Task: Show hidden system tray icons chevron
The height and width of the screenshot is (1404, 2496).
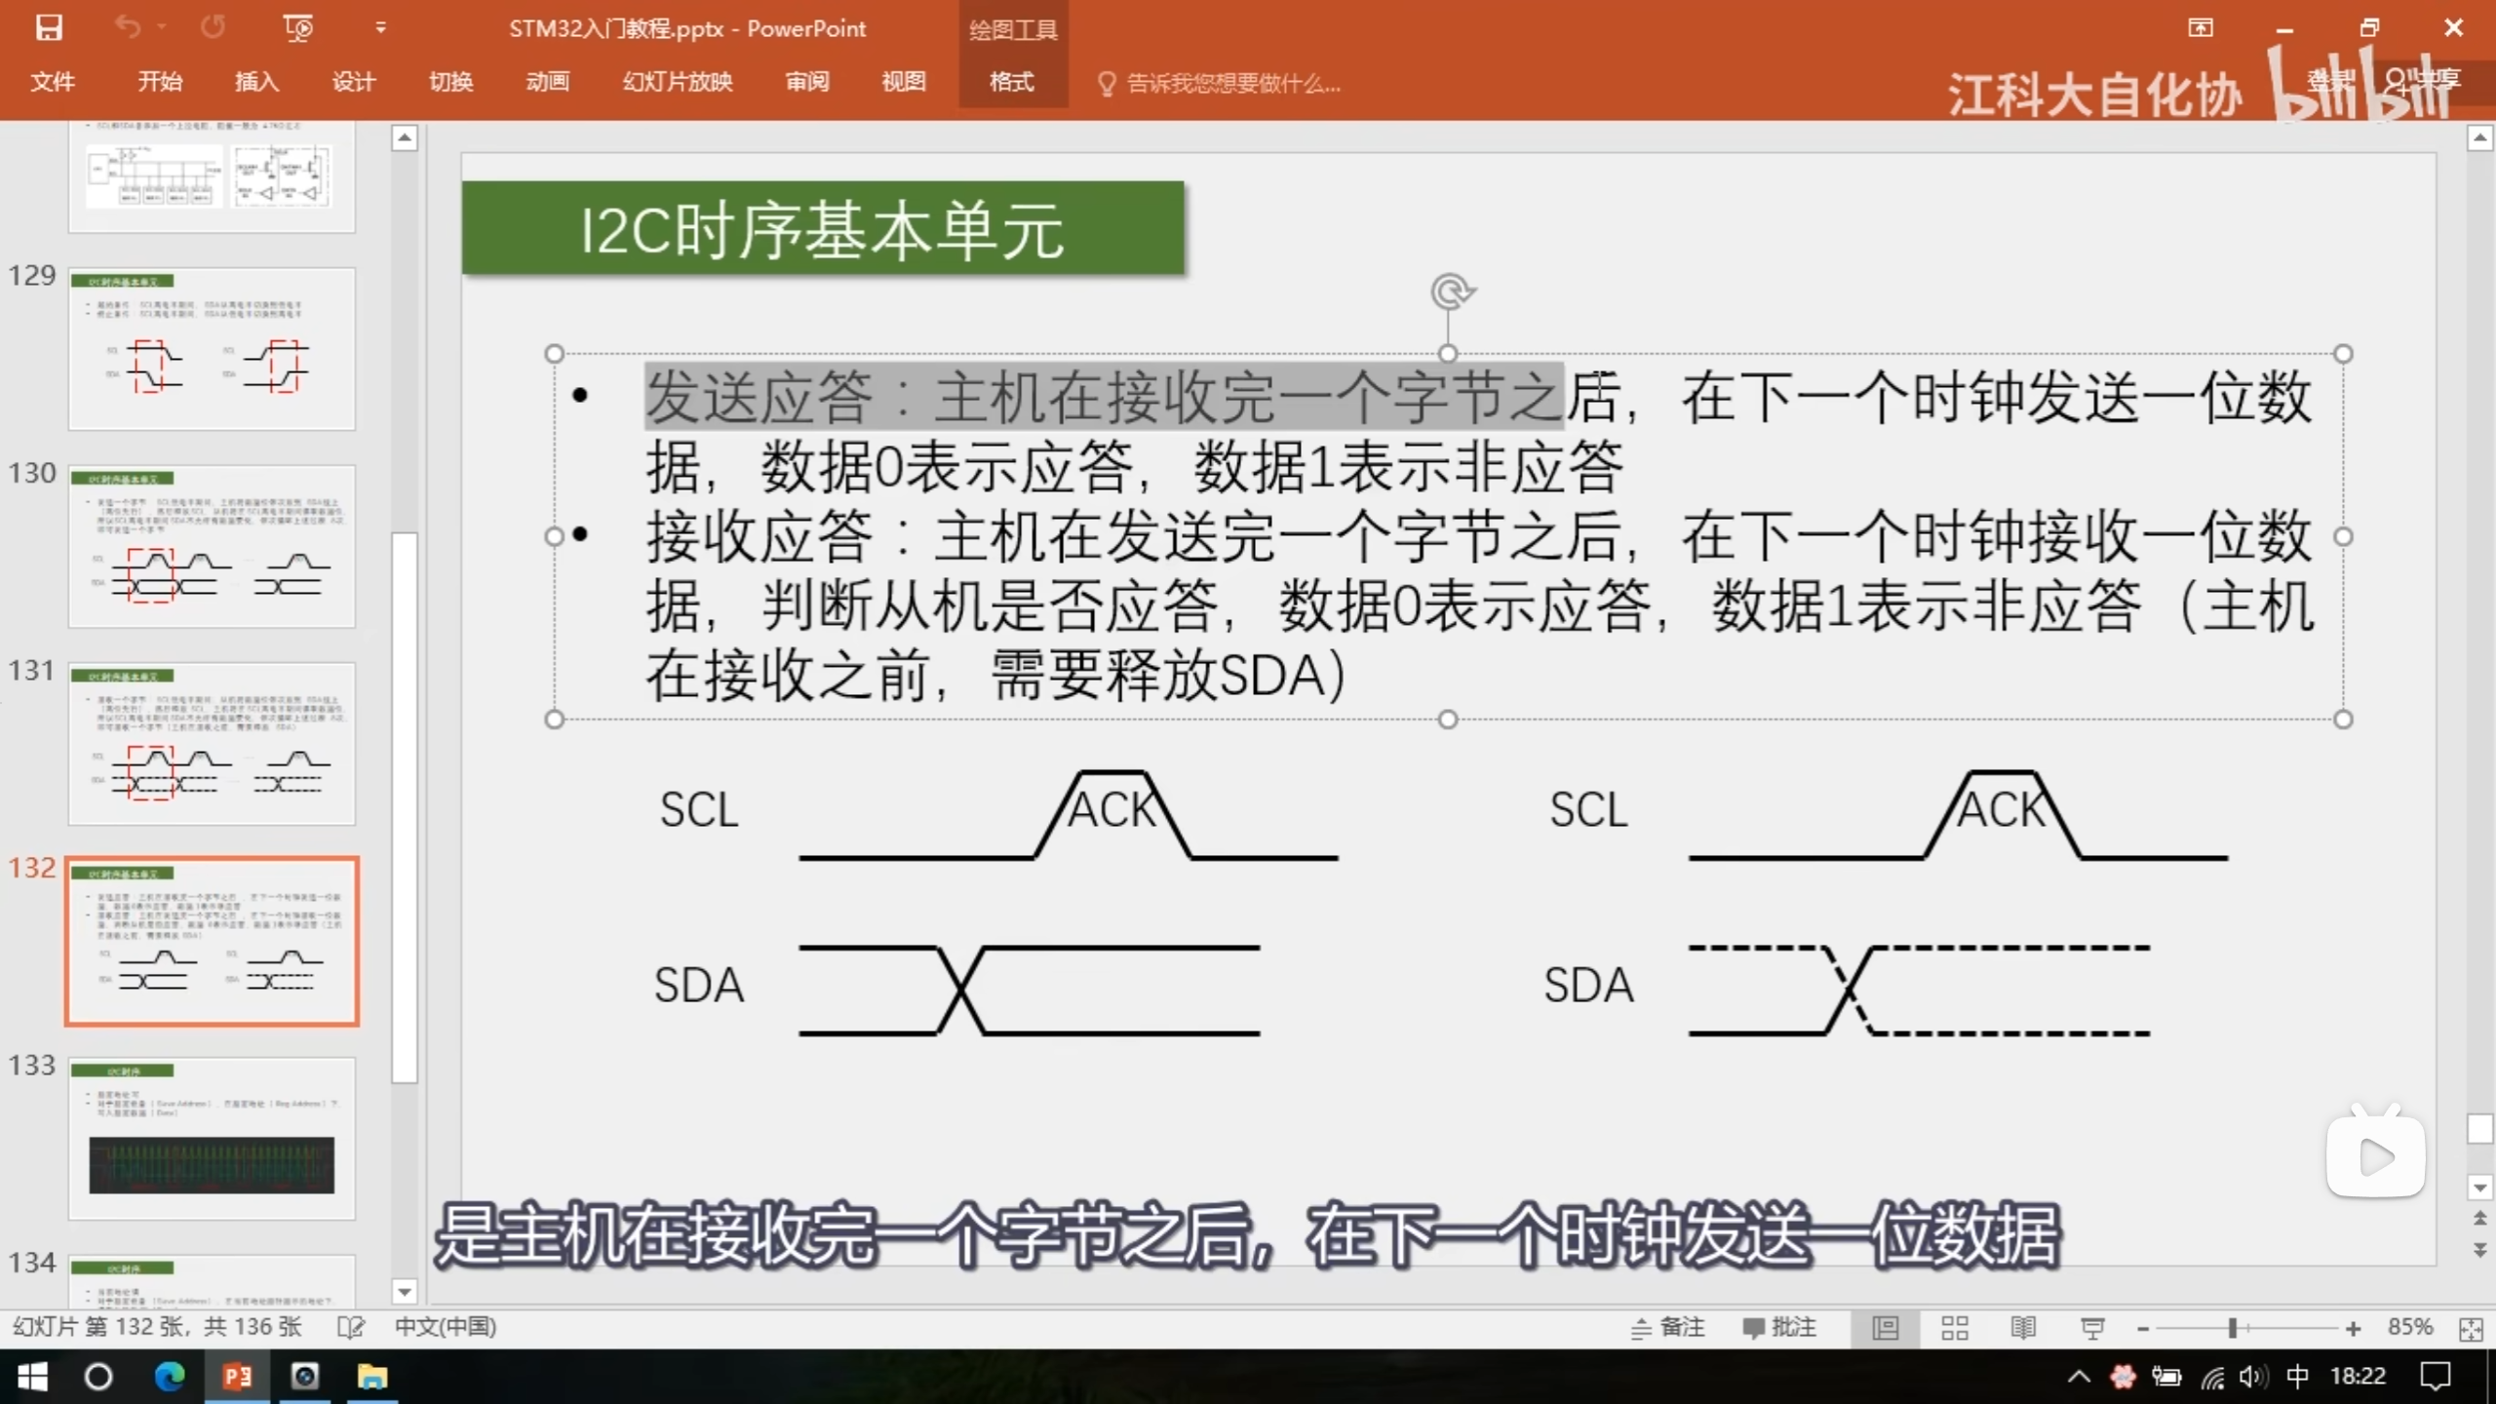Action: tap(2079, 1377)
